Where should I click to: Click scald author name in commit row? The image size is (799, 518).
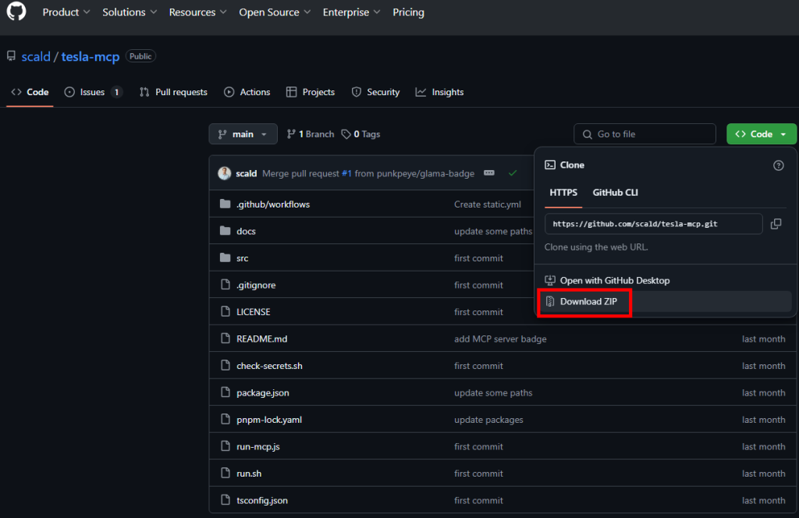pyautogui.click(x=246, y=174)
